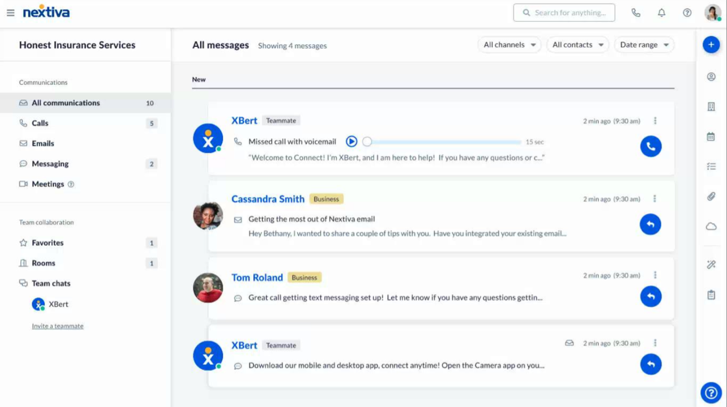Open Cassandra Smith contact name
The image size is (727, 407).
pos(268,199)
